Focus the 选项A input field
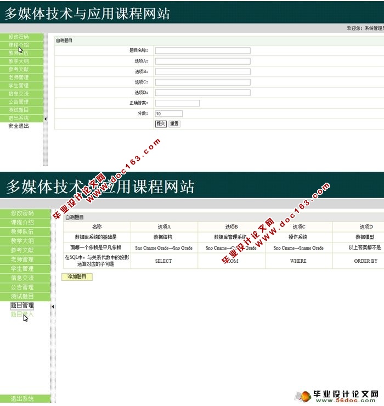This screenshot has width=384, height=406. [x=203, y=61]
